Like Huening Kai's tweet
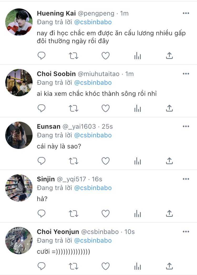Viewport: 197px width, 275px height. coord(106,56)
